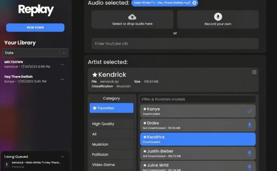Click the kendrick.zip file name
The height and width of the screenshot is (171, 277).
point(110,81)
